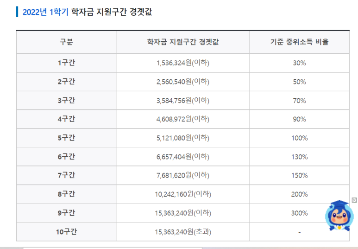The width and height of the screenshot is (358, 249).
Task: Click the value '15,363,240원(이하)'
Action: click(182, 213)
